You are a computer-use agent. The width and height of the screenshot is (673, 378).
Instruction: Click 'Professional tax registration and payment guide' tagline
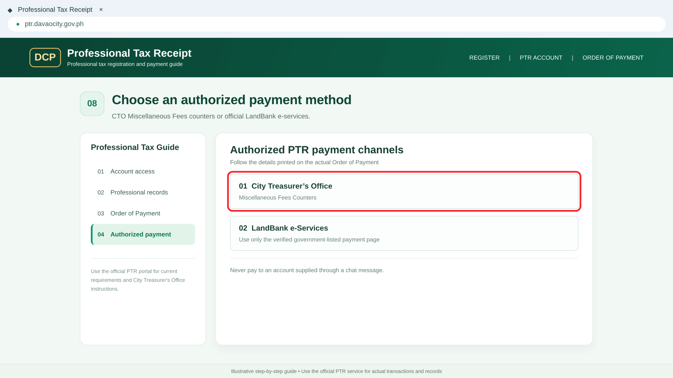coord(125,64)
